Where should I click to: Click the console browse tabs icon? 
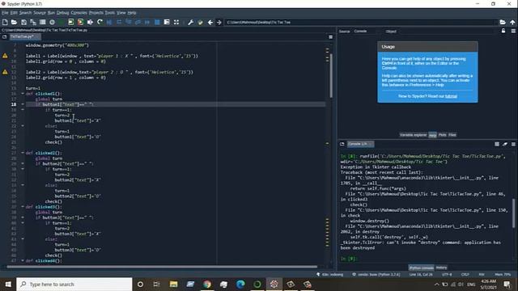click(x=342, y=144)
